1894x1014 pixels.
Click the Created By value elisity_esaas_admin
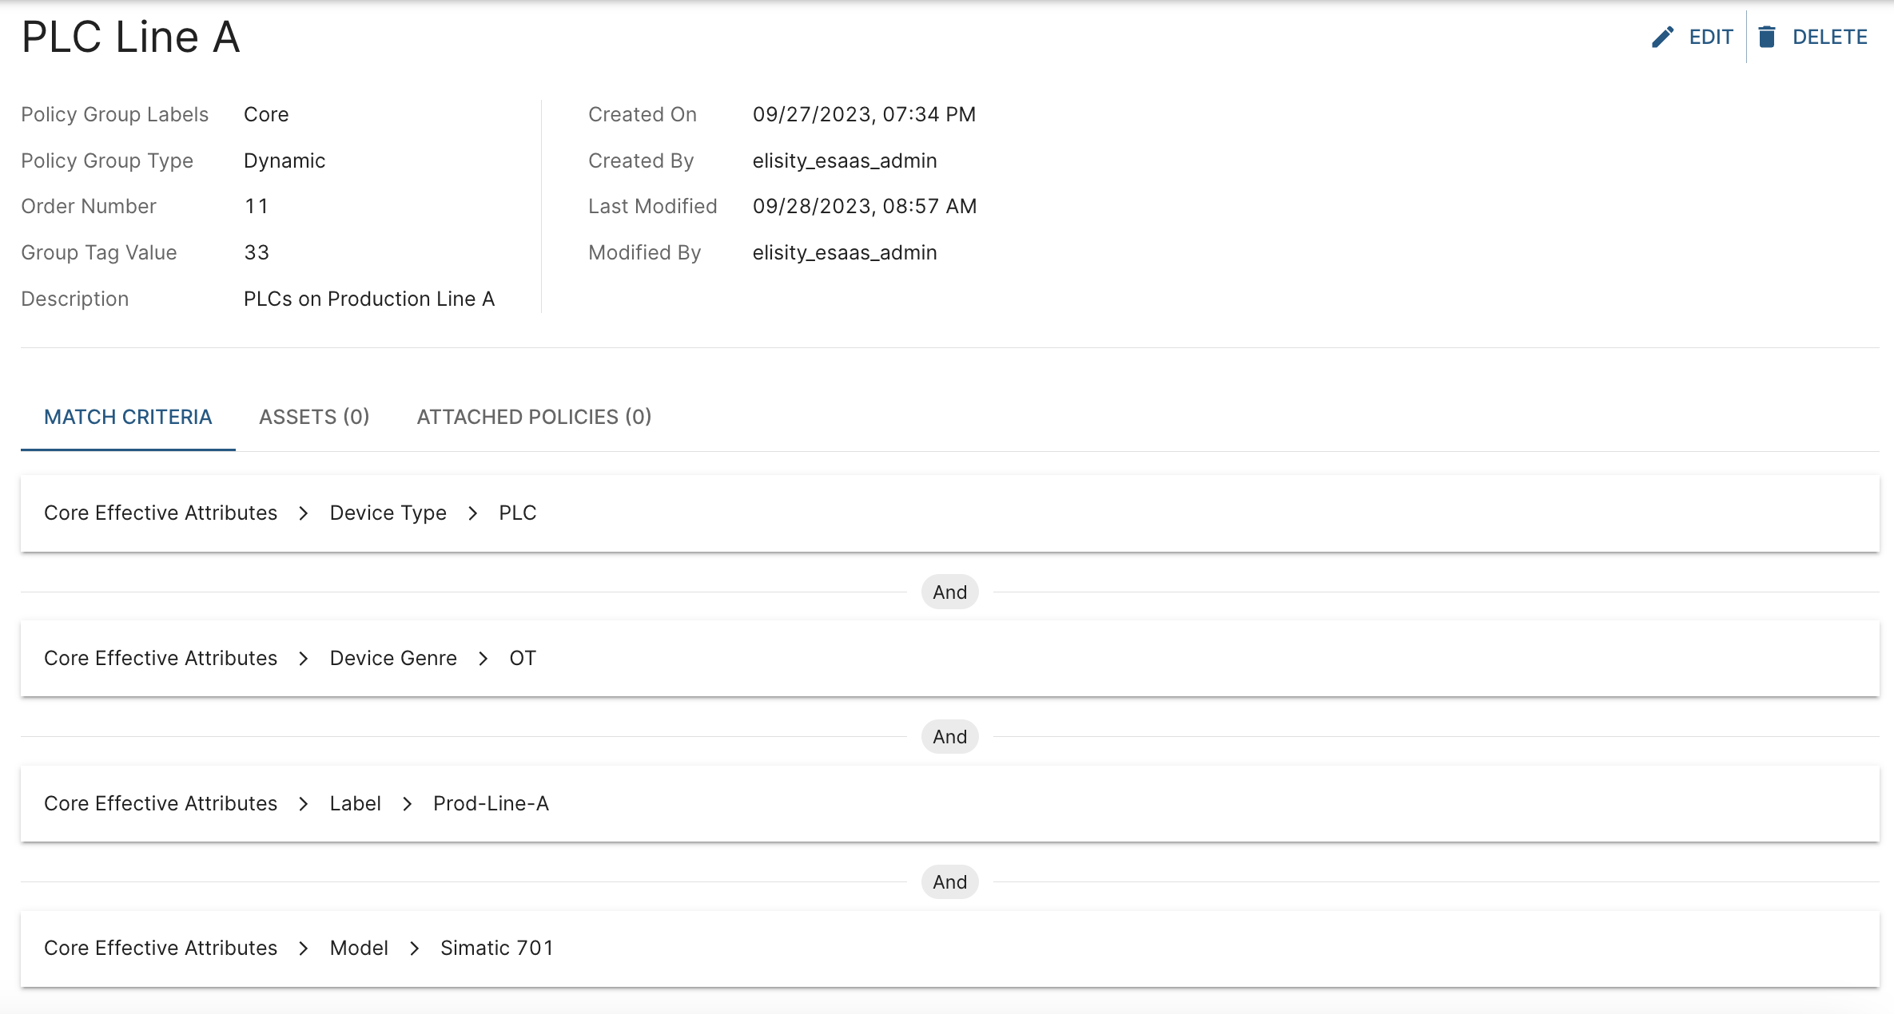coord(845,161)
